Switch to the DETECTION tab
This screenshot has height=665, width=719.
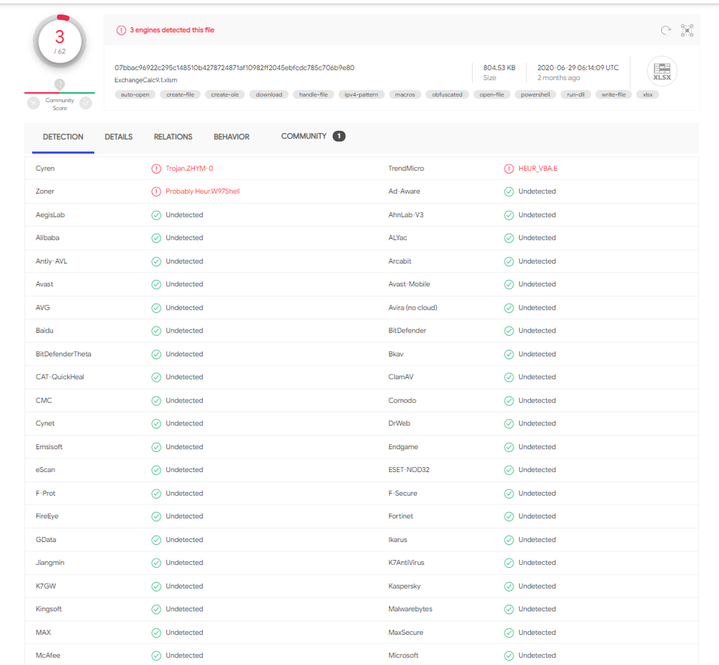[x=63, y=137]
